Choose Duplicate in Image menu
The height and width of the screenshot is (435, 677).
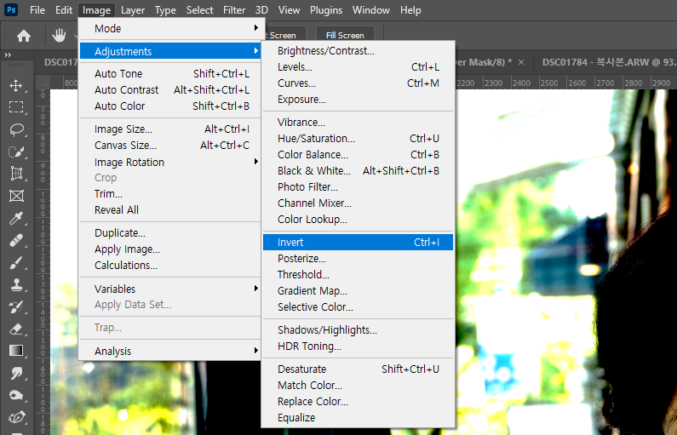click(169, 232)
